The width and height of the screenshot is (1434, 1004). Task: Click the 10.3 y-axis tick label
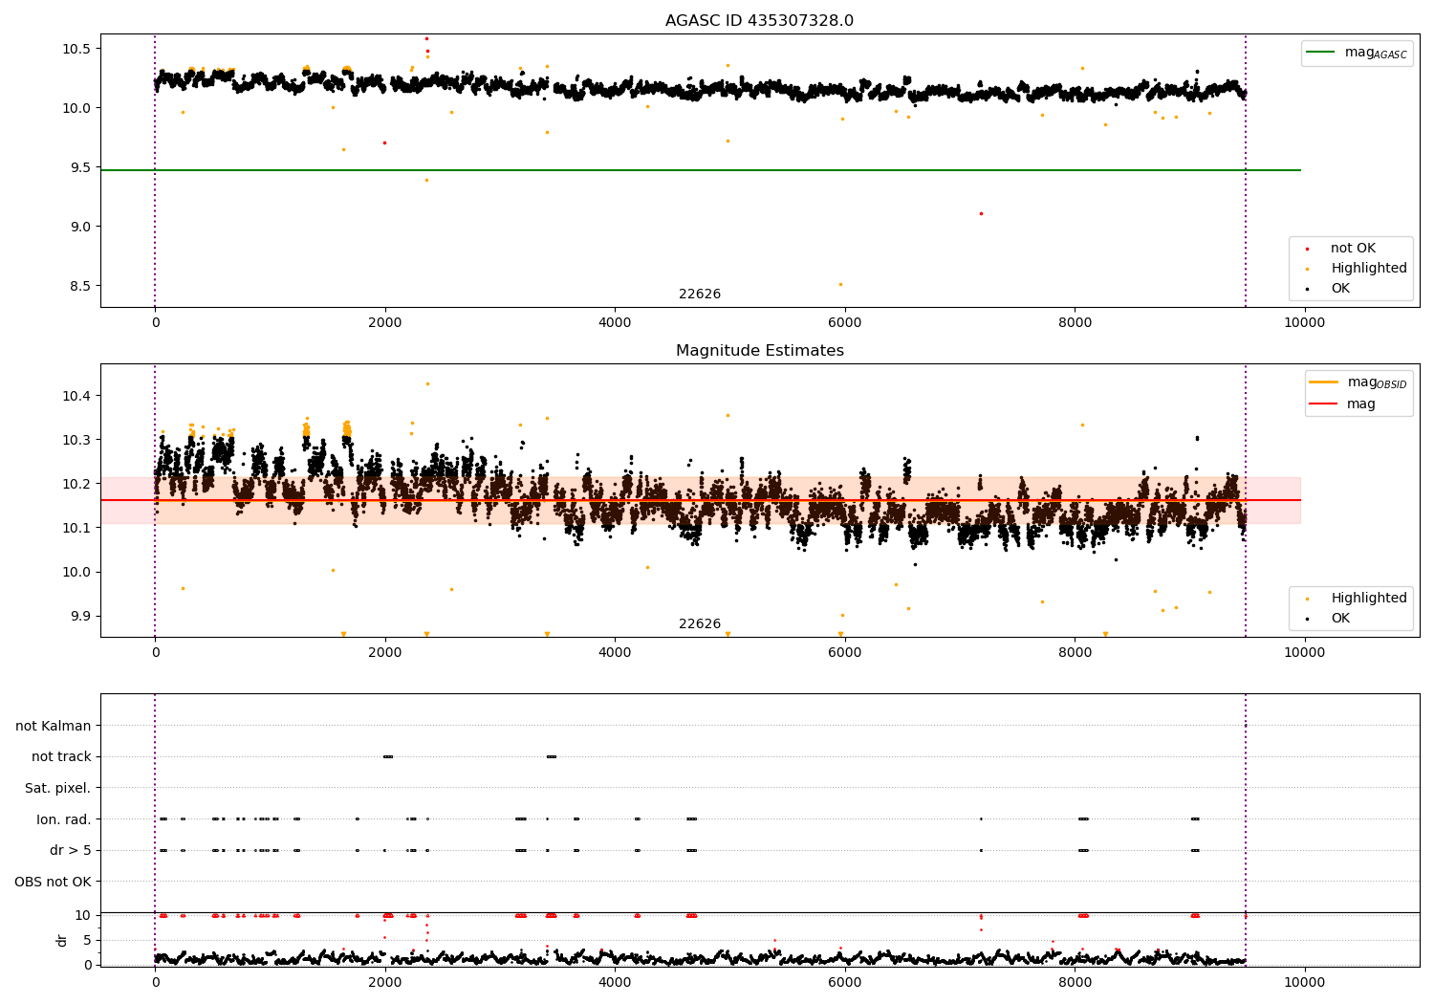(x=76, y=440)
